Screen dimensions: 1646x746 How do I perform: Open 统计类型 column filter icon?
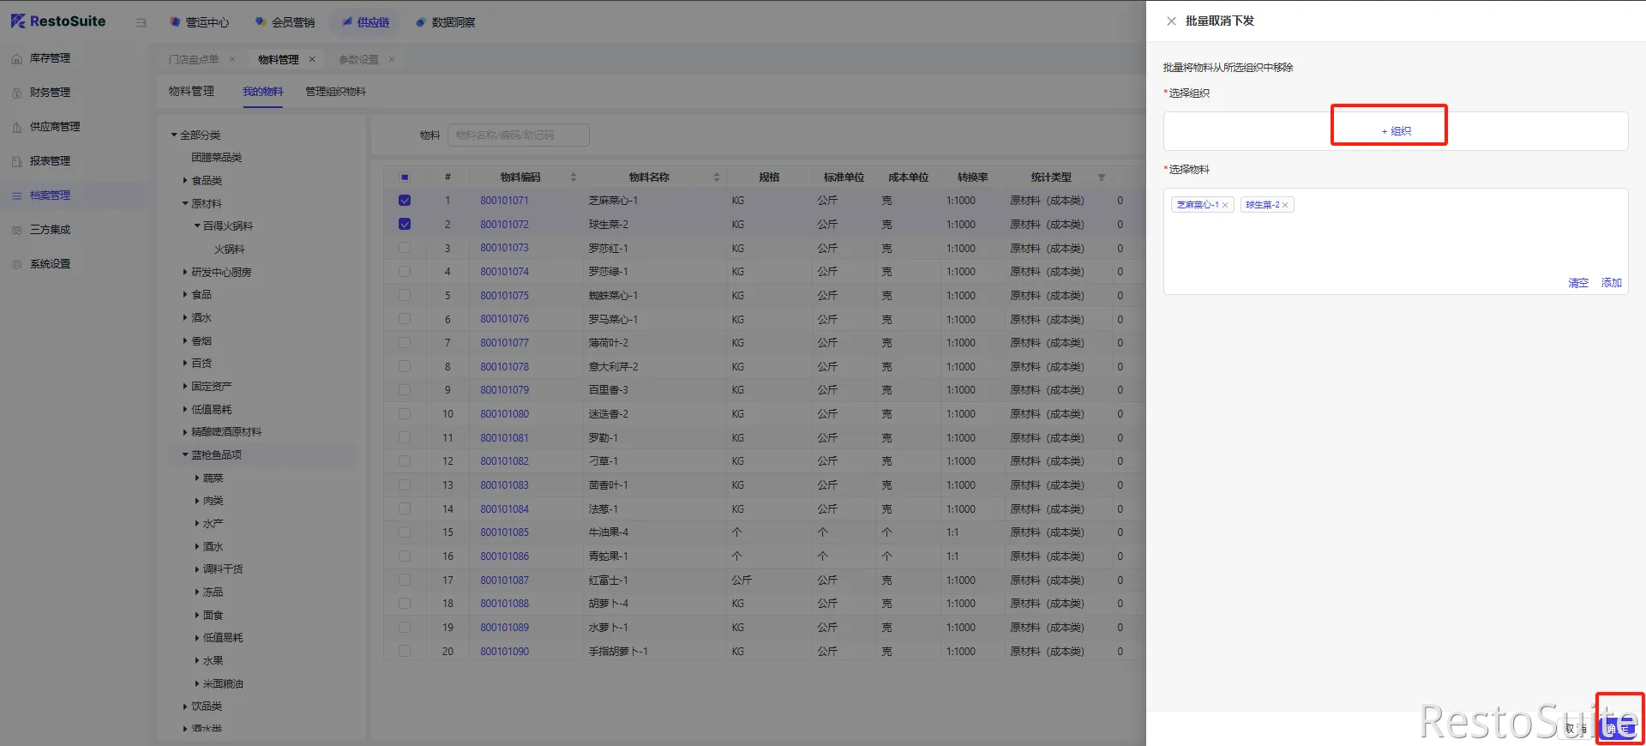(x=1102, y=177)
